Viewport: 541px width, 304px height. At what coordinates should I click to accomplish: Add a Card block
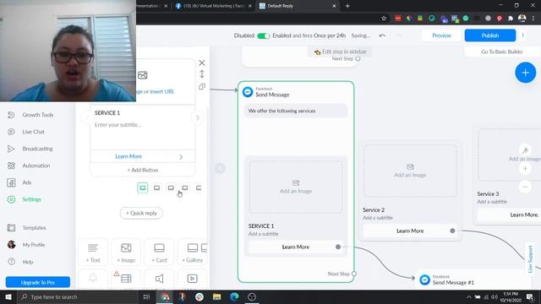pos(159,252)
